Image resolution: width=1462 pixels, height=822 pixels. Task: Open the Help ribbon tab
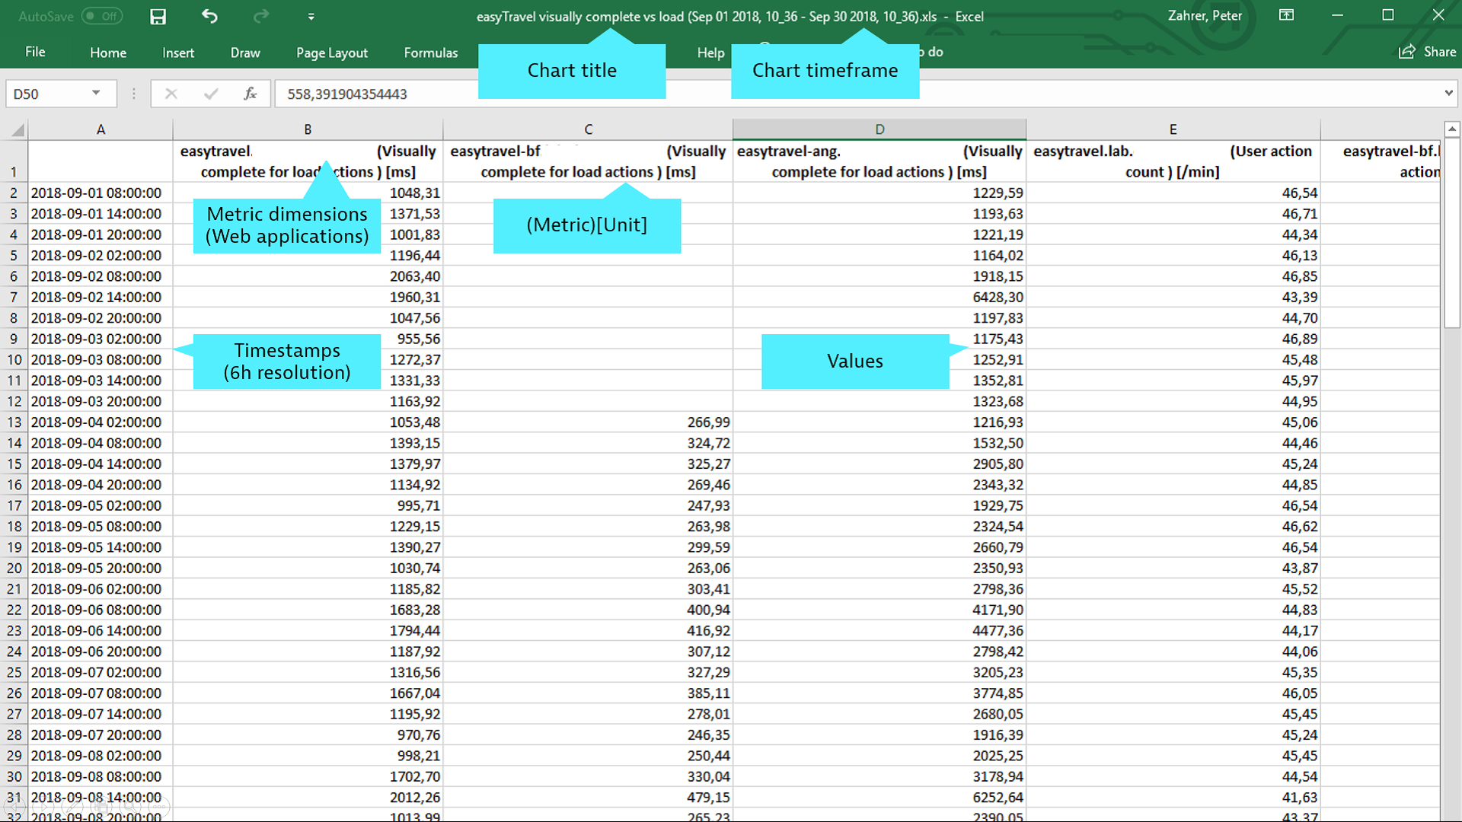(x=710, y=53)
